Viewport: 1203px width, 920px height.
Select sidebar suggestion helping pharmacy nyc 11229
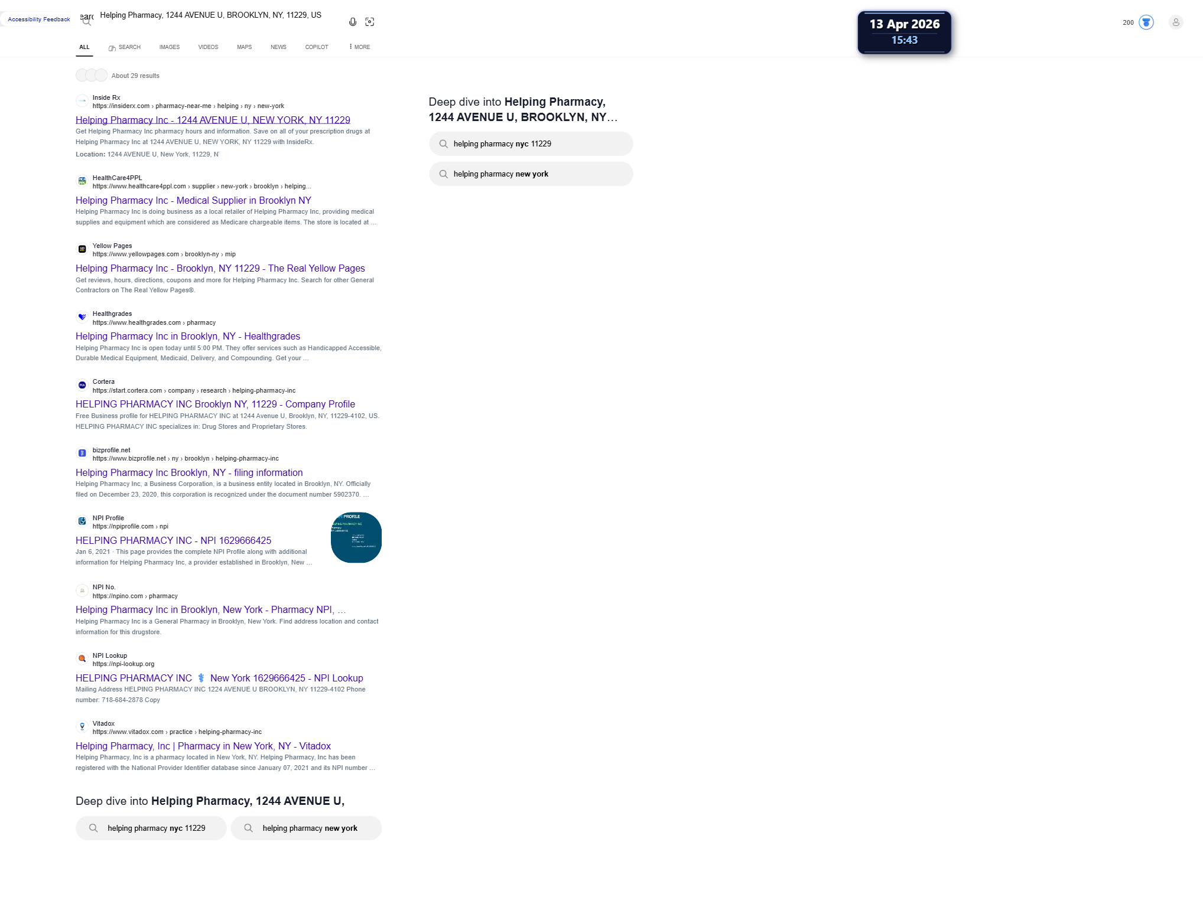(531, 144)
